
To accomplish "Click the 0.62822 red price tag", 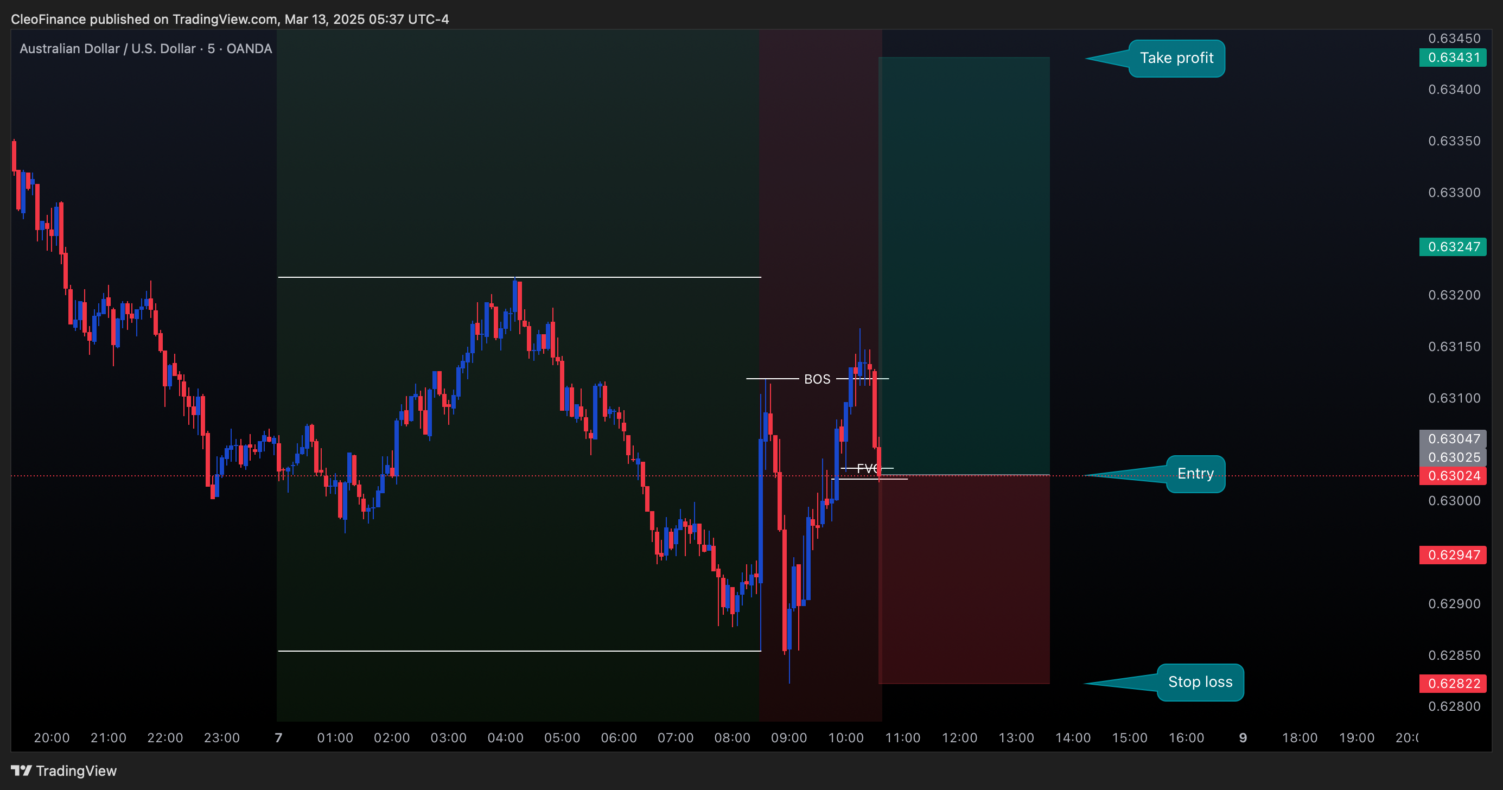I will [x=1453, y=683].
